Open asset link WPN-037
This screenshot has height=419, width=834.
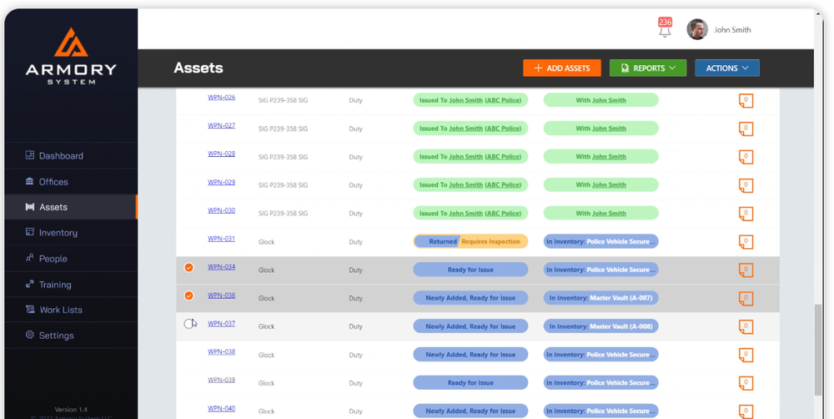pos(221,323)
